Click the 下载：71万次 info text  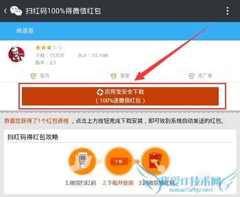click(x=50, y=56)
